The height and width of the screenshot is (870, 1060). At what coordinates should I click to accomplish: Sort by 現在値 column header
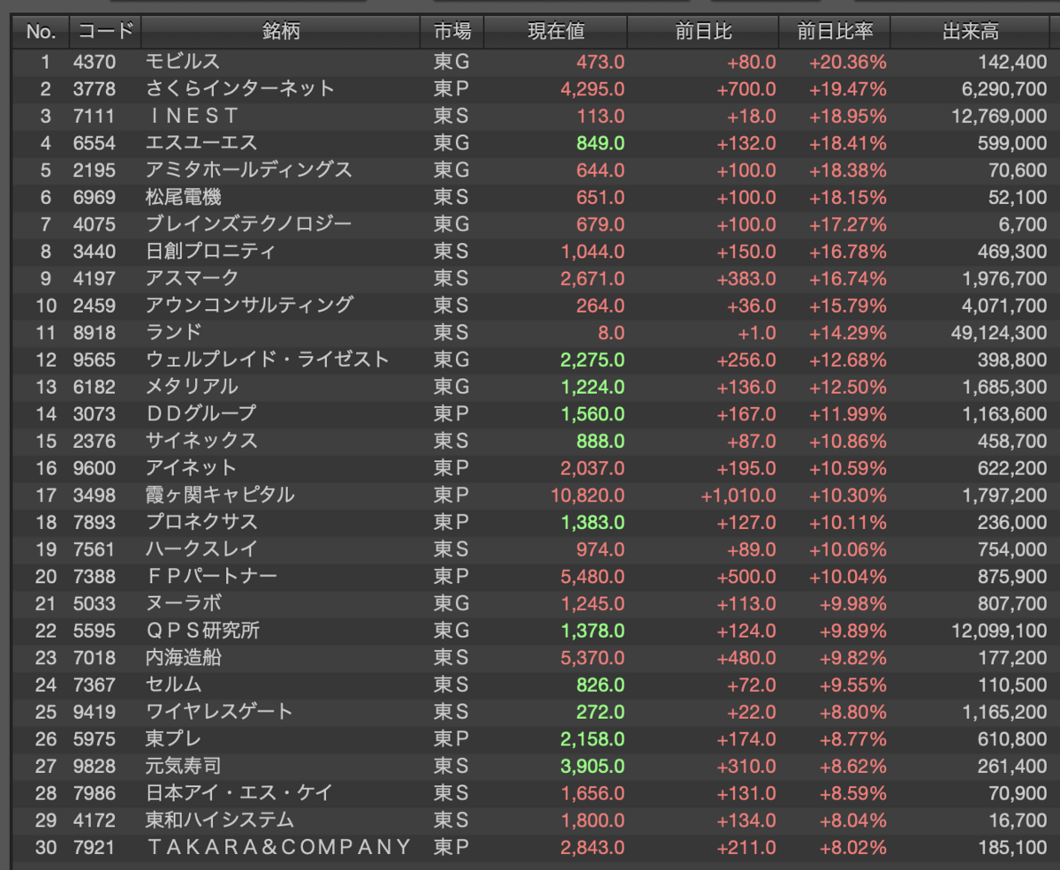coord(556,32)
